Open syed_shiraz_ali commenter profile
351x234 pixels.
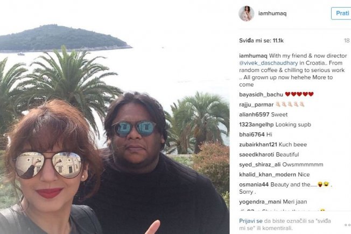point(259,165)
